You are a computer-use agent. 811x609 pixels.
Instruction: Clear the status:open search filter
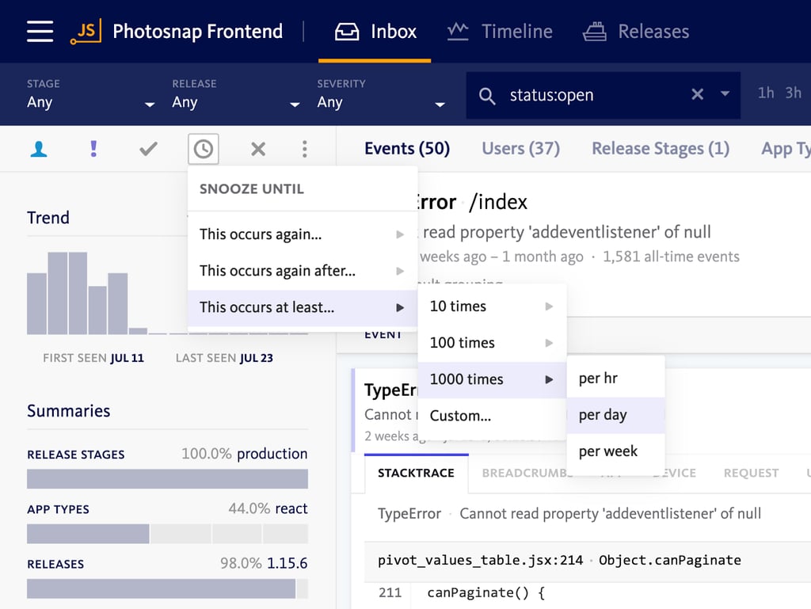coord(697,95)
